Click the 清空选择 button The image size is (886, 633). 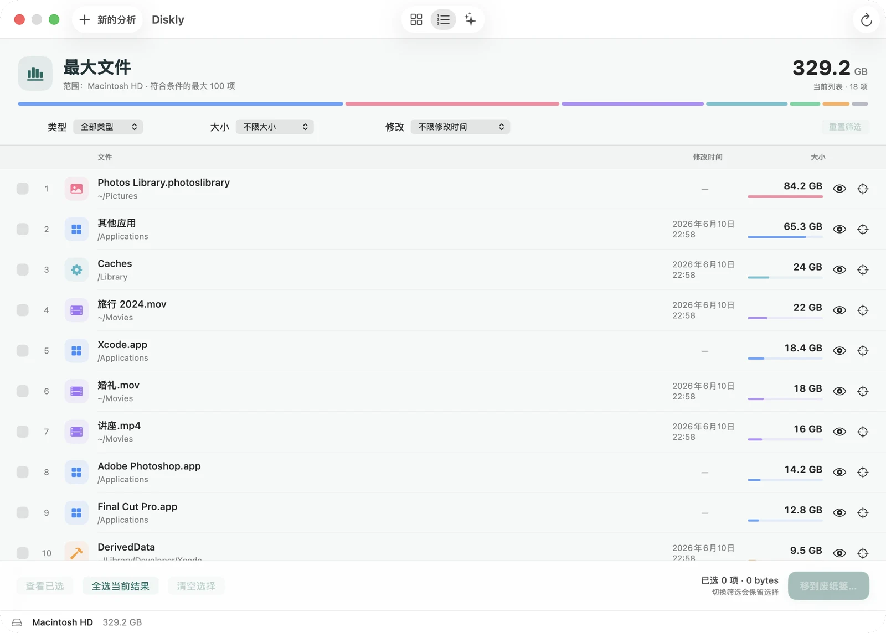coord(196,586)
